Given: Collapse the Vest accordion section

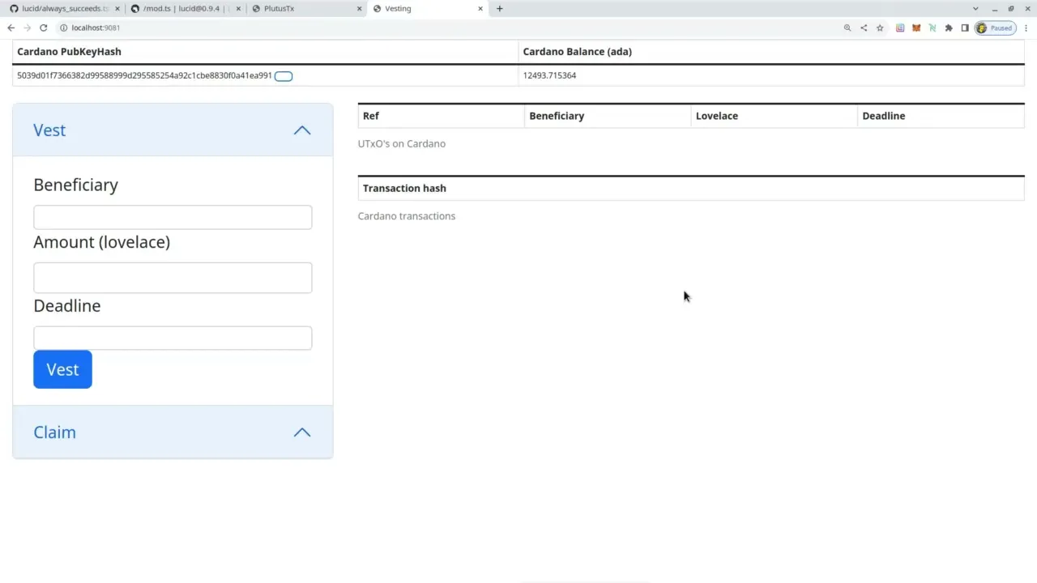Looking at the screenshot, I should (301, 130).
